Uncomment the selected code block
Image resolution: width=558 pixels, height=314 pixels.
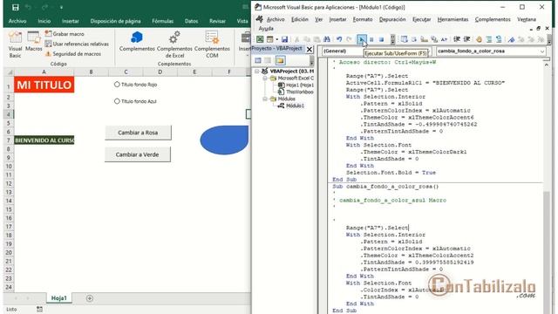point(499,39)
